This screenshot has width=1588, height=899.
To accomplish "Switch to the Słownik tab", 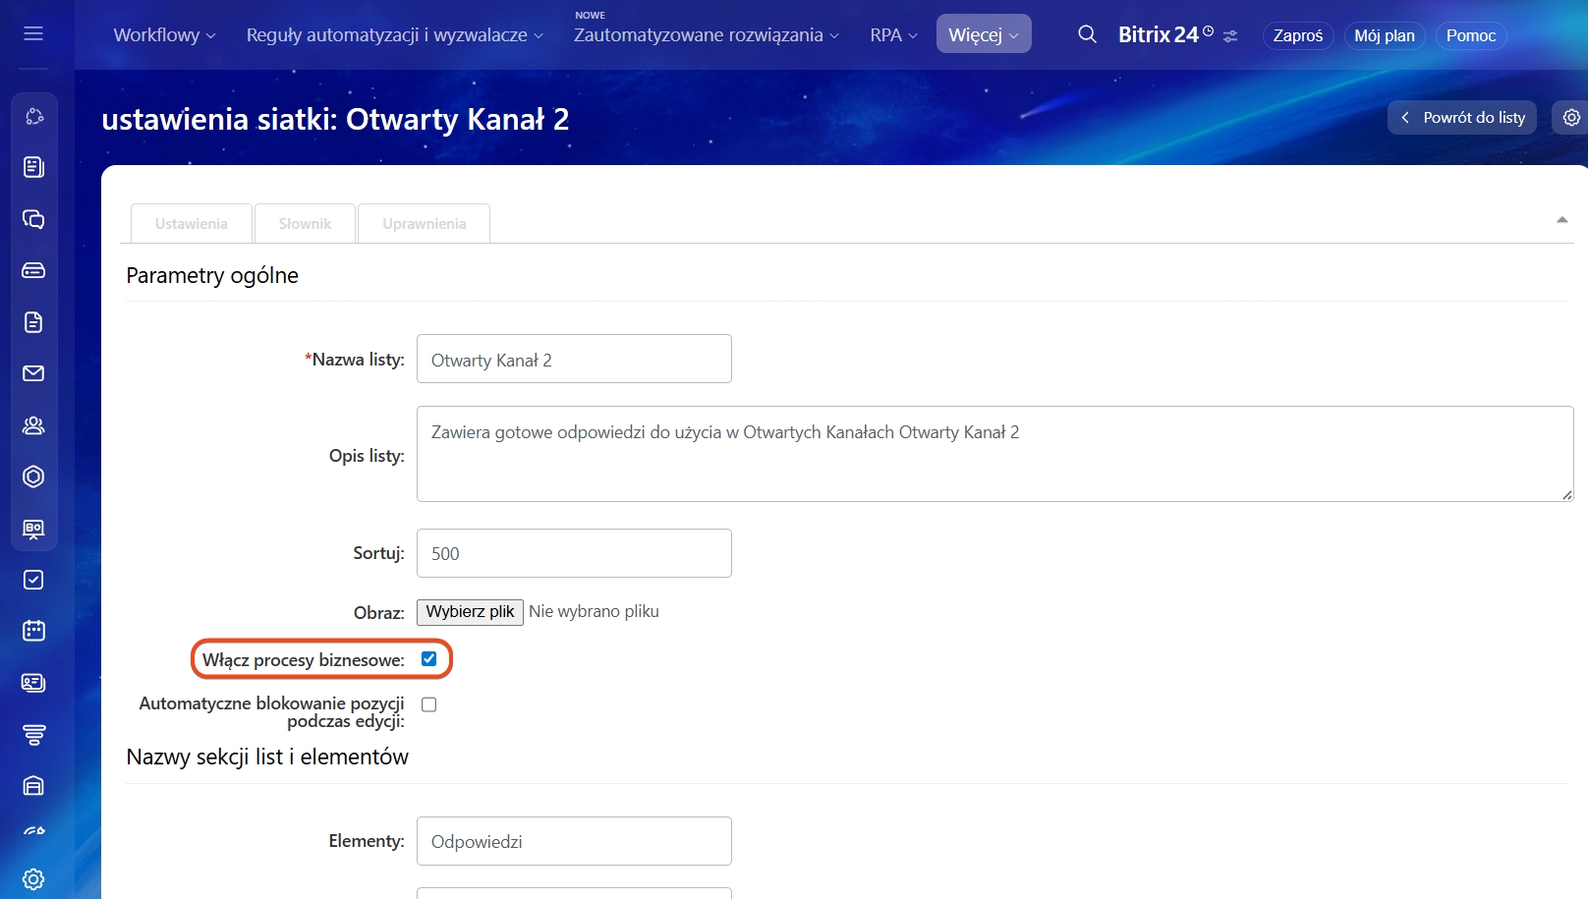I will click(305, 224).
